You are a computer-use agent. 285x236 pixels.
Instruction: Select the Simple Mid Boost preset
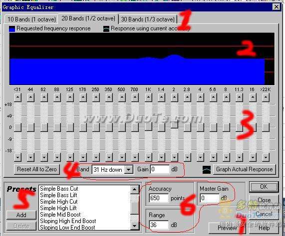(60, 215)
